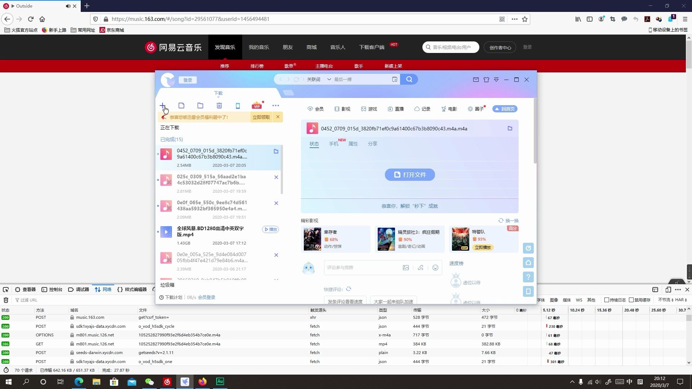This screenshot has height=389, width=692.
Task: Open 圈子 in the Xunlei nav
Action: (x=476, y=109)
